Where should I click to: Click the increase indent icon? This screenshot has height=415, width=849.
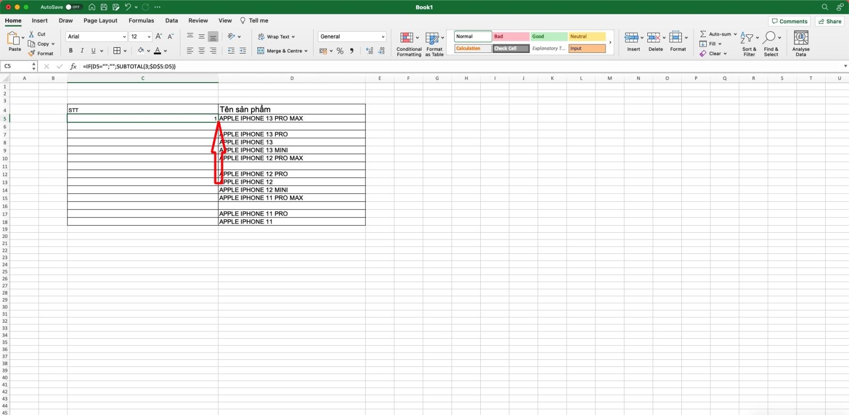pyautogui.click(x=243, y=51)
